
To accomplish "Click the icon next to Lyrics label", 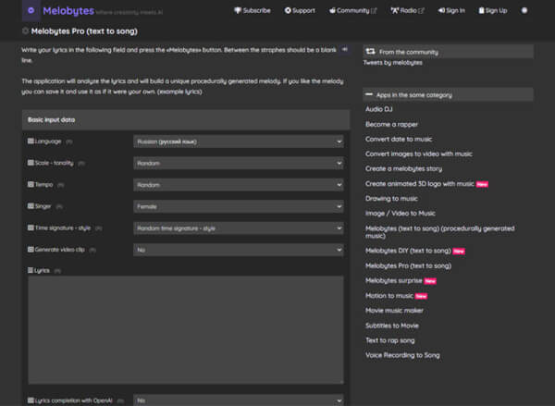I will tap(31, 270).
